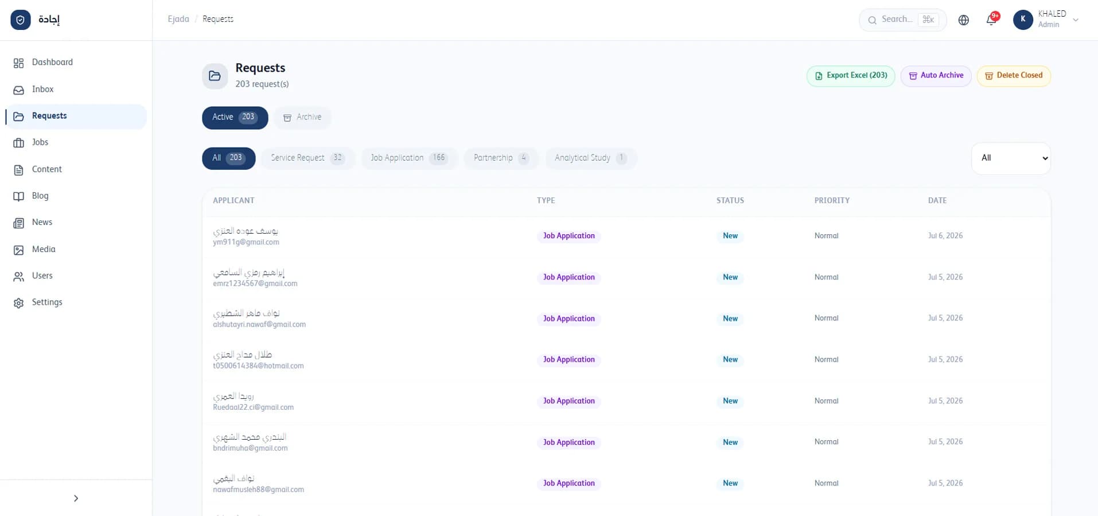Viewport: 1098px width, 516px height.
Task: Open the Users menu label
Action: pyautogui.click(x=42, y=276)
